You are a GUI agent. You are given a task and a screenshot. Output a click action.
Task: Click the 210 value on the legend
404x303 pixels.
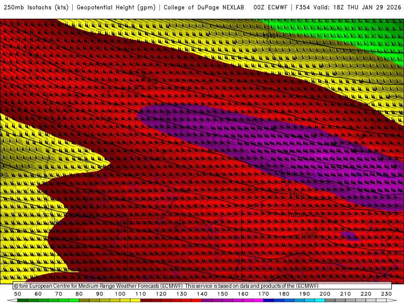click(345, 294)
